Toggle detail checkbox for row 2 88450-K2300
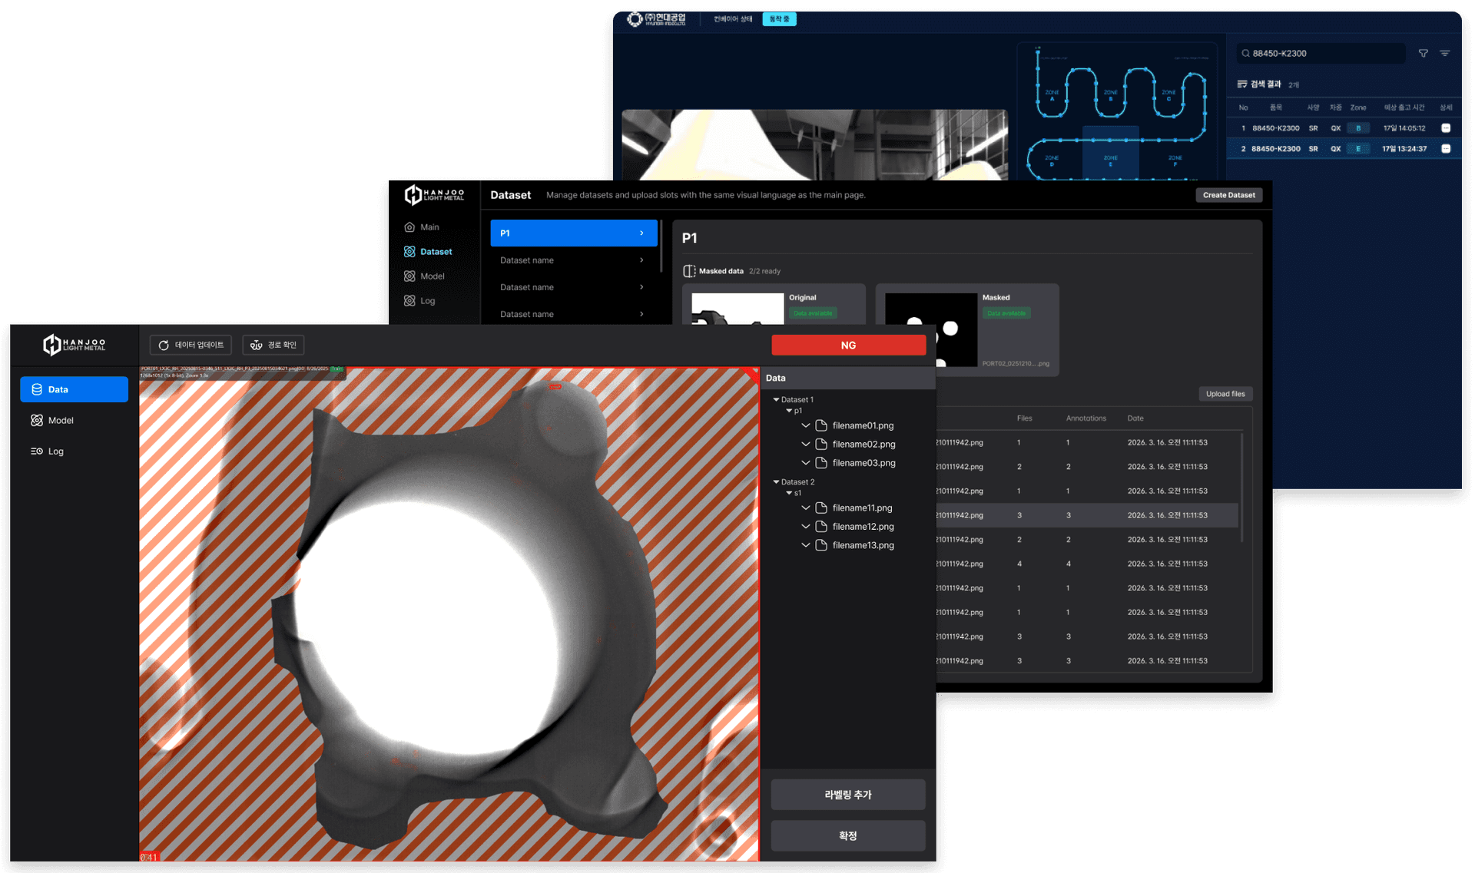 pyautogui.click(x=1446, y=149)
